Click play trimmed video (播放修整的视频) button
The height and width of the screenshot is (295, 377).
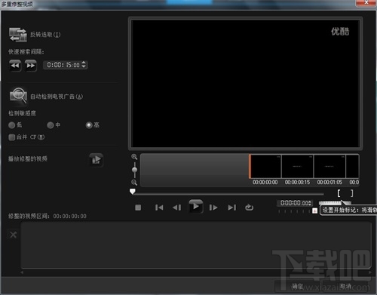(x=97, y=159)
